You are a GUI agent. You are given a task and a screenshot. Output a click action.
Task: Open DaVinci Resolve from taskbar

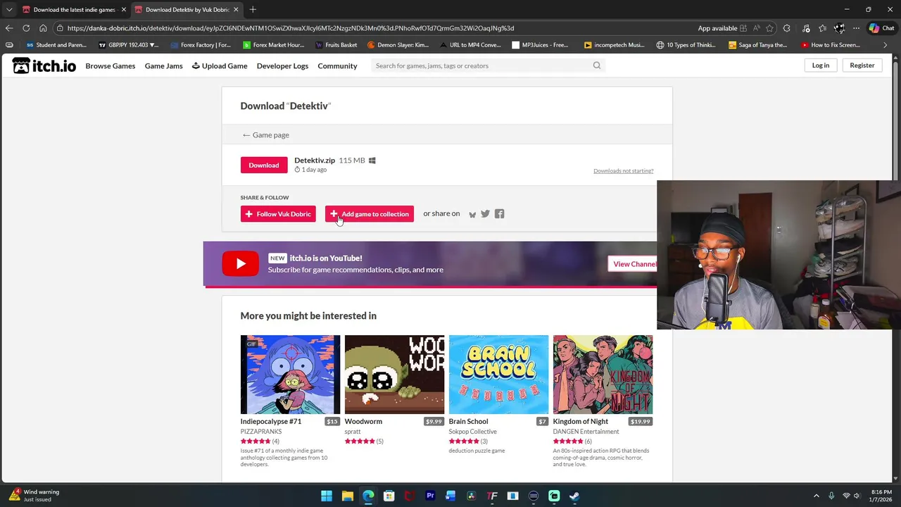pyautogui.click(x=472, y=496)
